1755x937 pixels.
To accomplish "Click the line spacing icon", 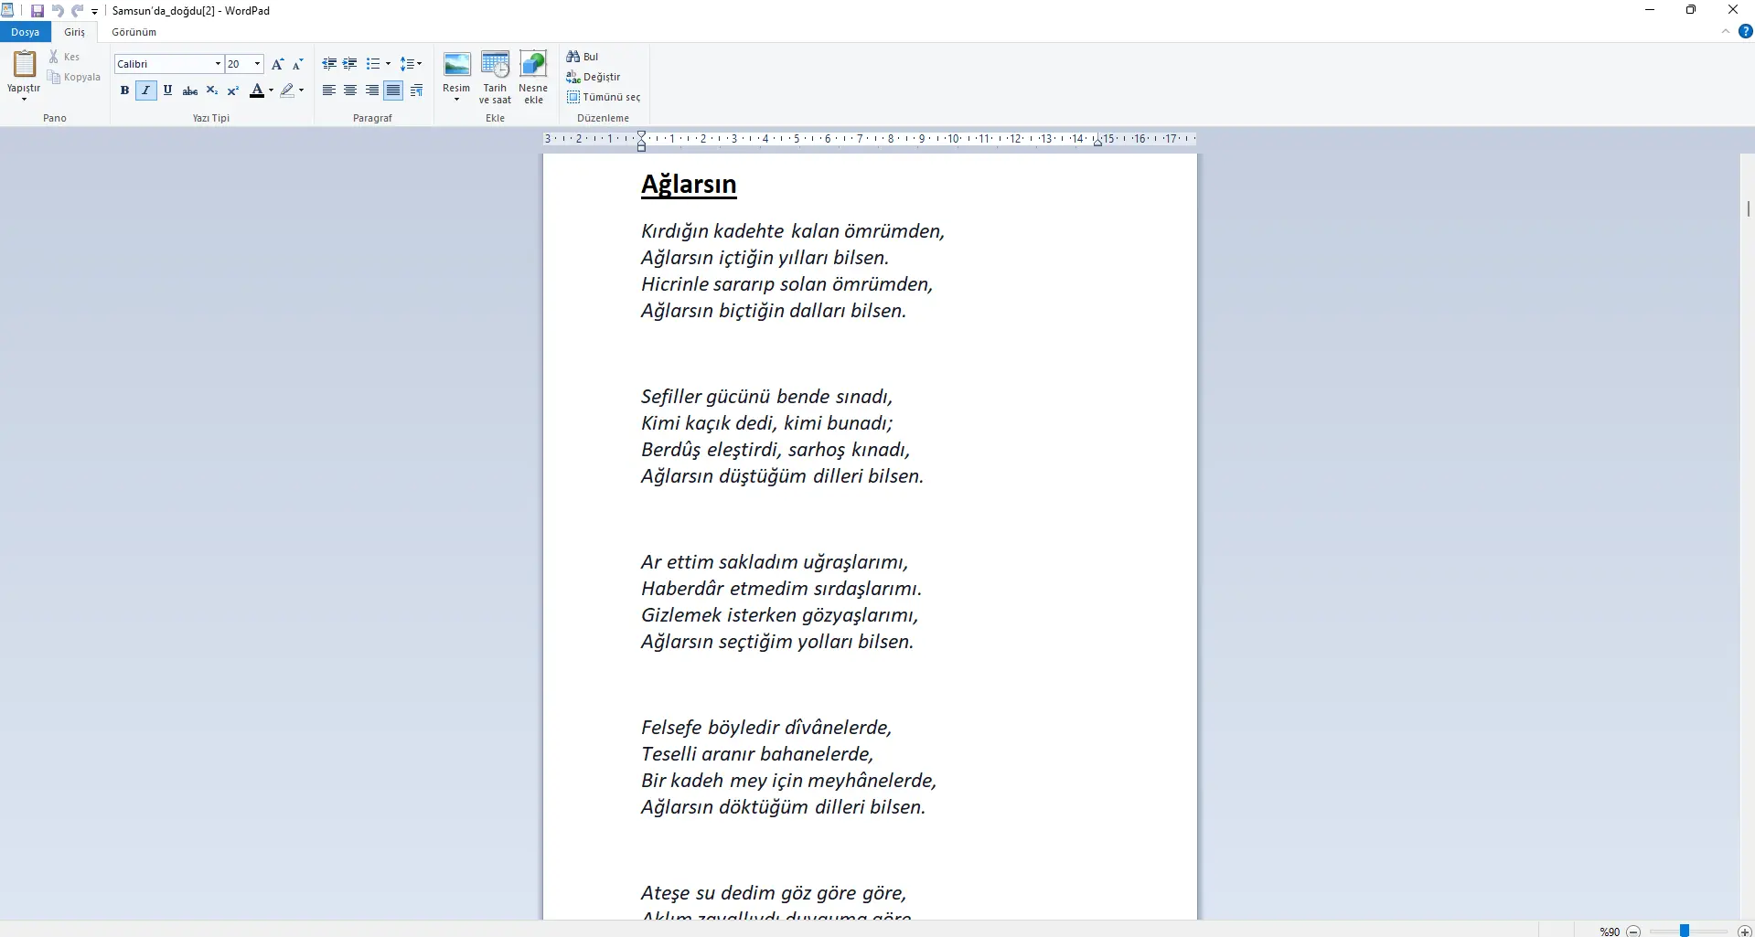I will tap(407, 64).
